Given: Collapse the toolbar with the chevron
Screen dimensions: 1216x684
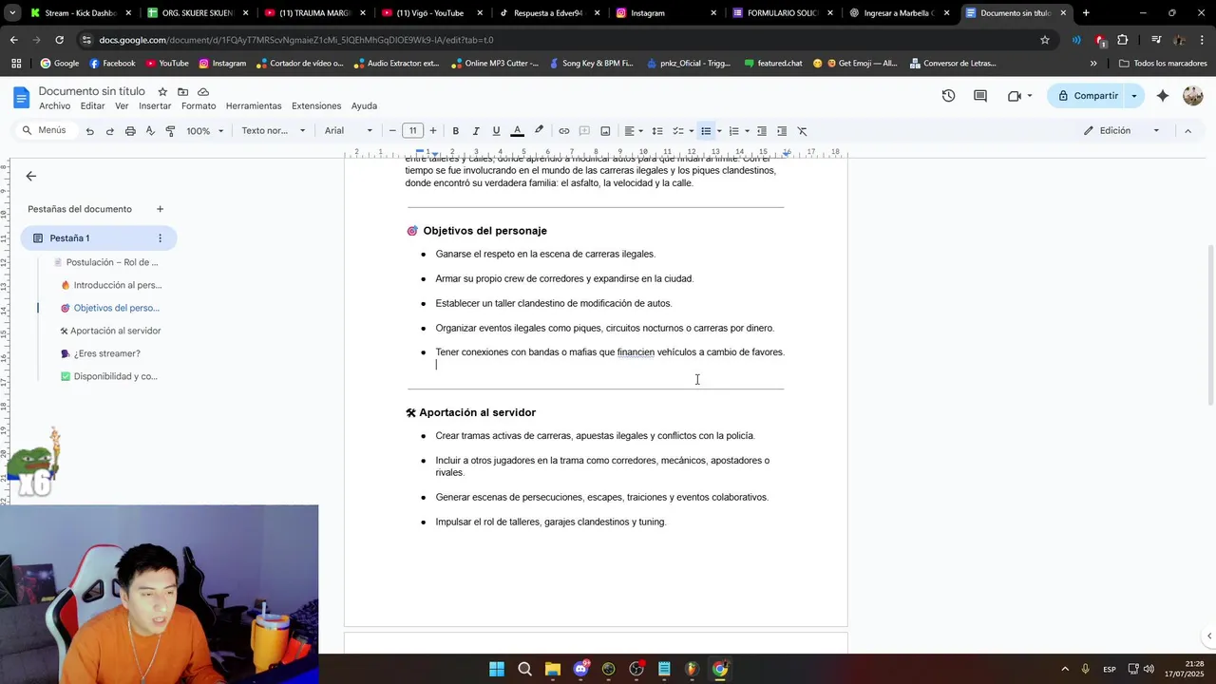Looking at the screenshot, I should 1187,131.
